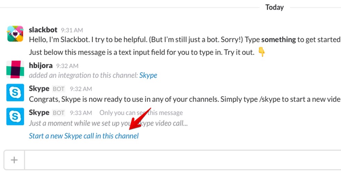Click the 9:31 AM timestamp
341x181 pixels.
point(72,30)
